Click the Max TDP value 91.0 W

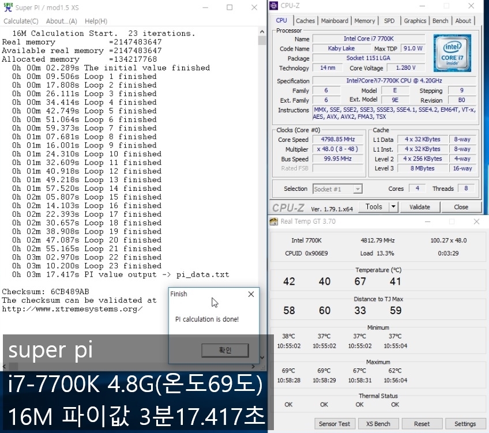coord(413,48)
